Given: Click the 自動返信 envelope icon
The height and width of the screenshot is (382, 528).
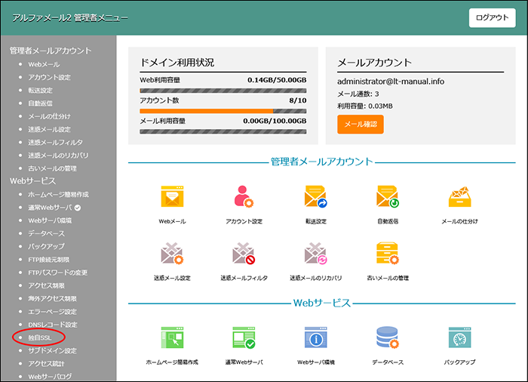Looking at the screenshot, I should (388, 196).
